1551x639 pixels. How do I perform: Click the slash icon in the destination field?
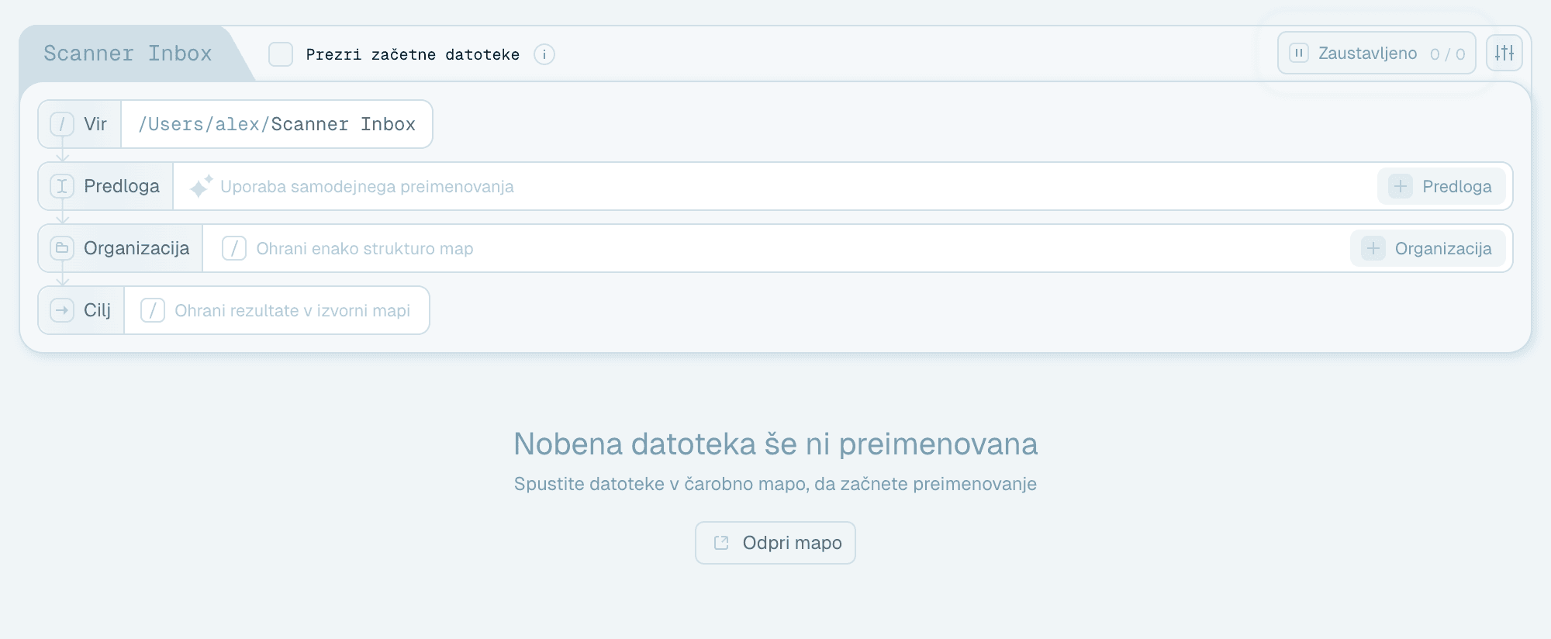pyautogui.click(x=153, y=310)
